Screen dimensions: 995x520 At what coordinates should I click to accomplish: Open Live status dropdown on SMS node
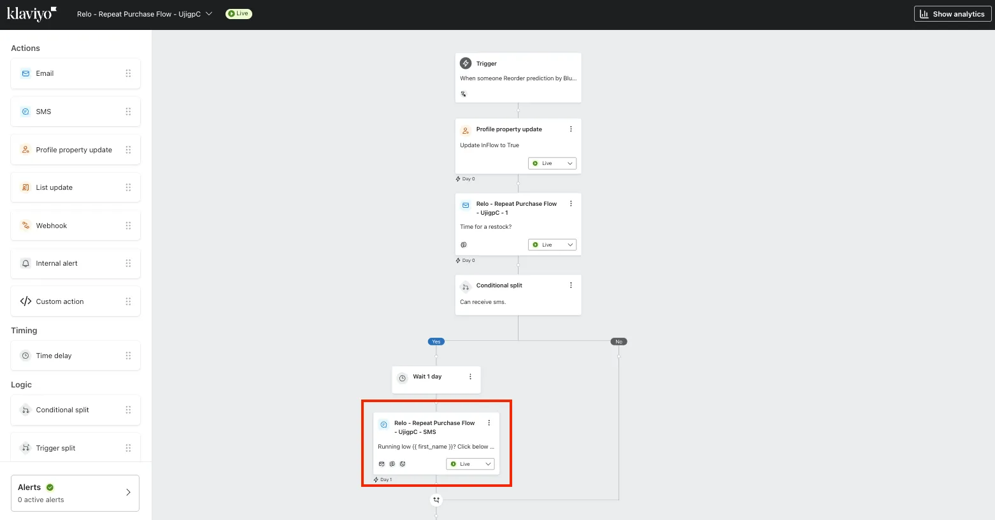coord(470,464)
